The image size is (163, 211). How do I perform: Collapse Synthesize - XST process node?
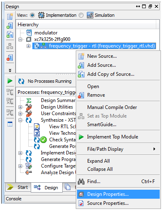(x=20, y=120)
